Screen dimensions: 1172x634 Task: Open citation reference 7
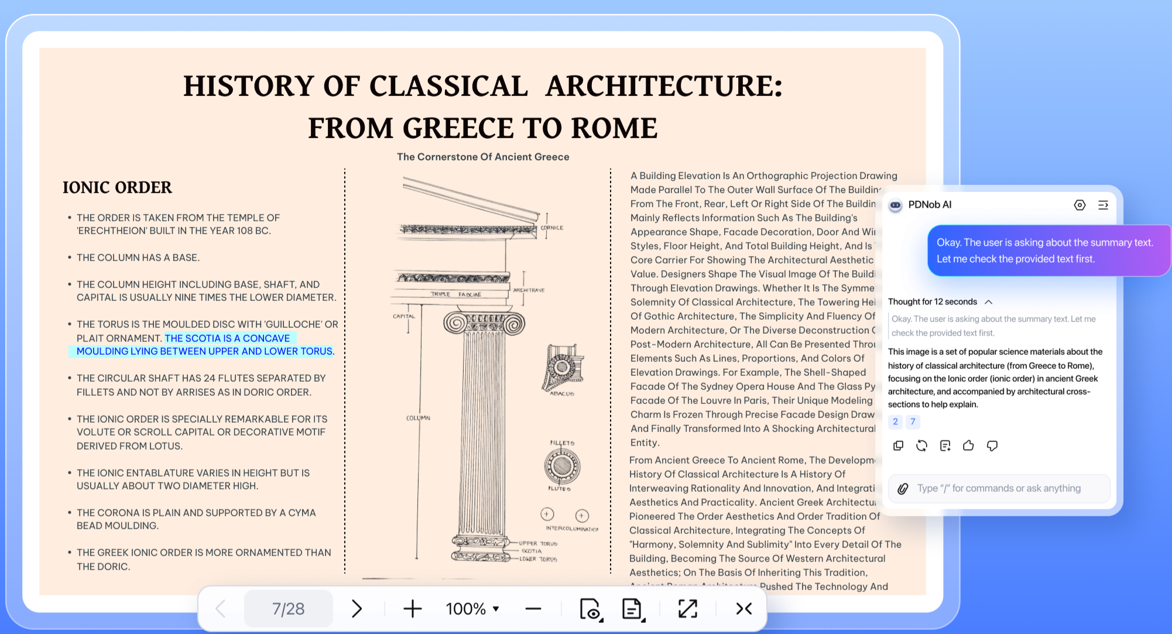pyautogui.click(x=913, y=421)
